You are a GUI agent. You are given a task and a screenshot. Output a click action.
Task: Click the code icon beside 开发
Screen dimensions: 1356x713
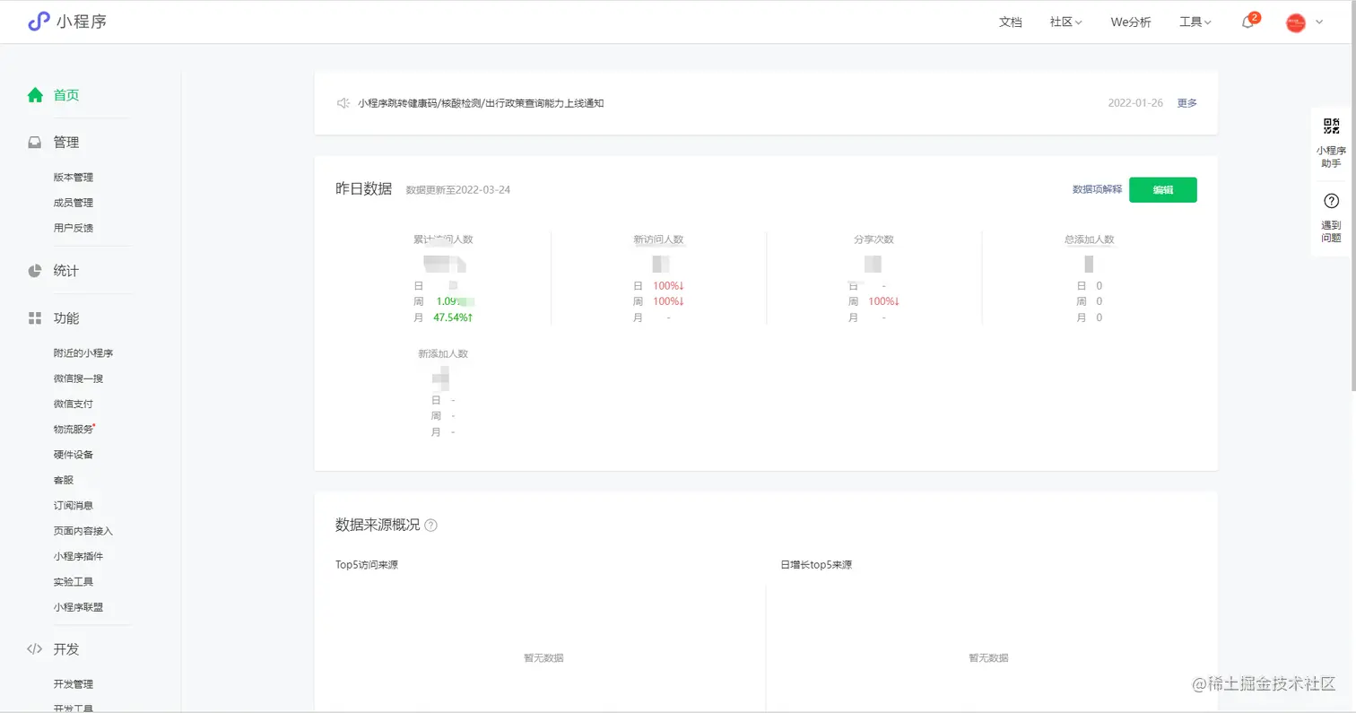click(35, 649)
